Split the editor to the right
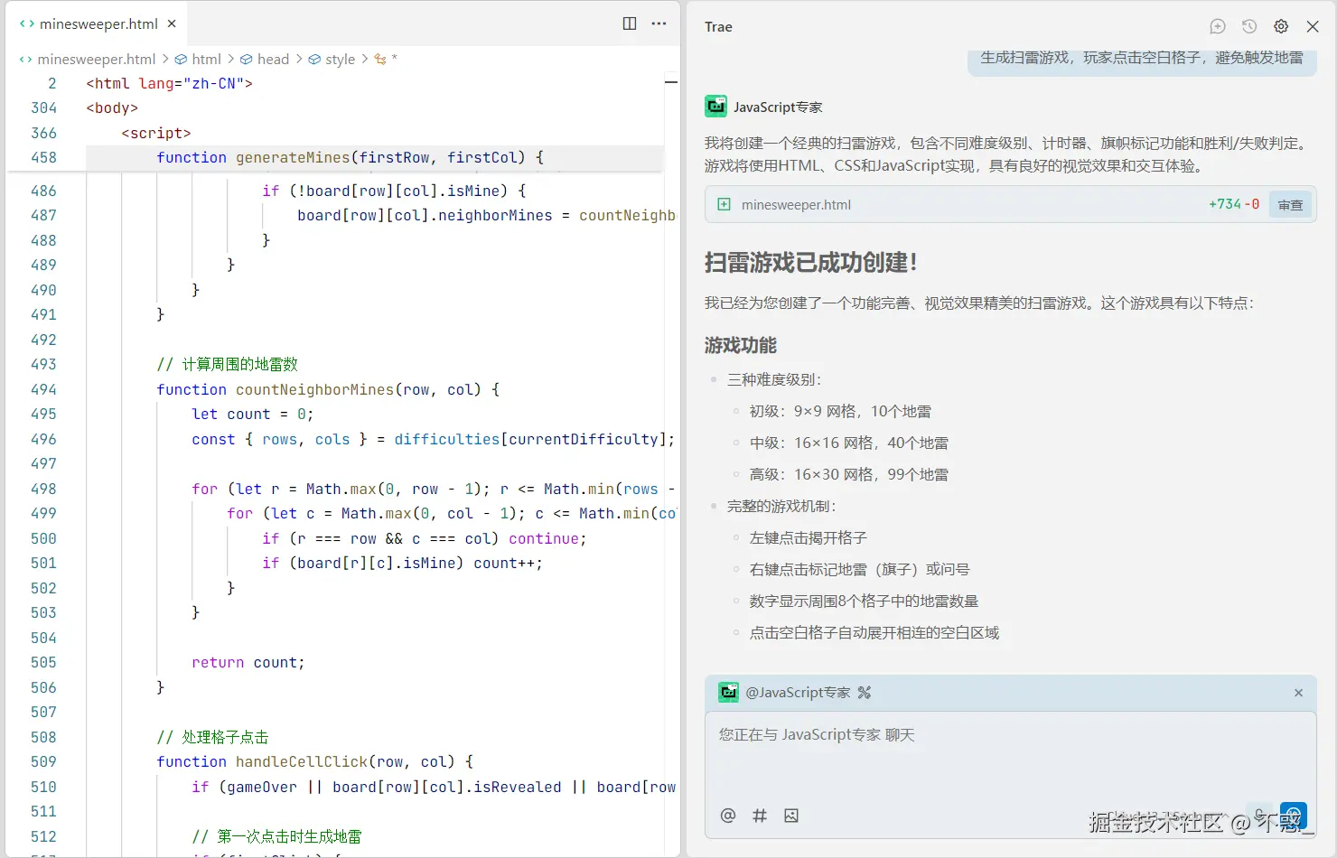This screenshot has width=1337, height=858. coord(630,23)
